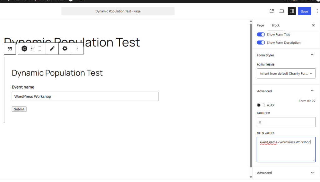
Task: Click the blue Save button
Action: [x=304, y=11]
